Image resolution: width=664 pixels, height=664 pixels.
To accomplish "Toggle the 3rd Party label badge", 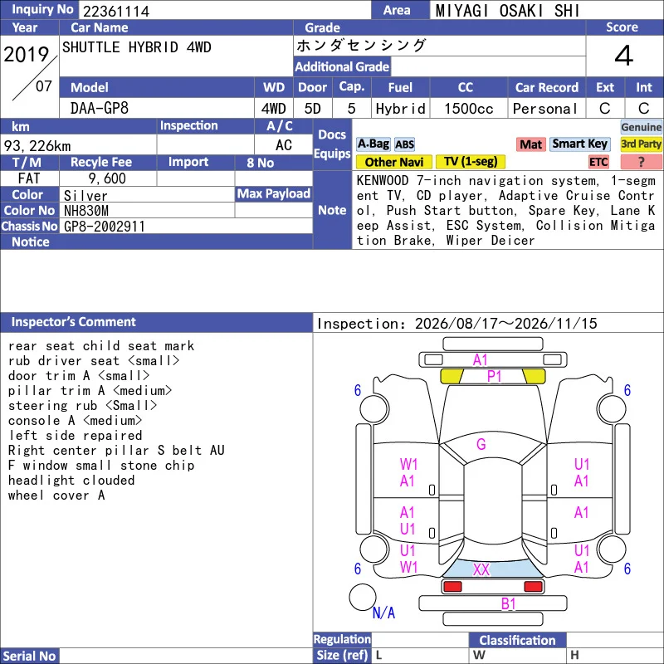I will (641, 144).
